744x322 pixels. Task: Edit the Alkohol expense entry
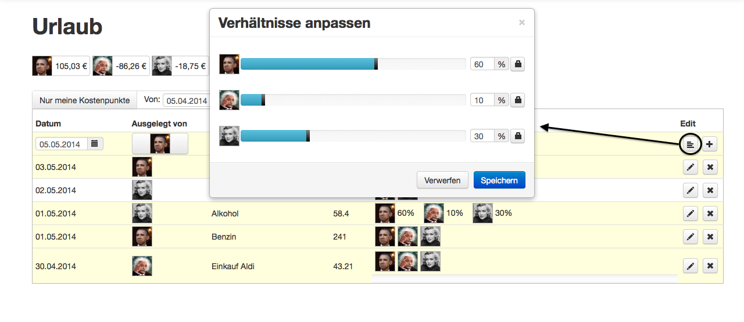(x=690, y=214)
